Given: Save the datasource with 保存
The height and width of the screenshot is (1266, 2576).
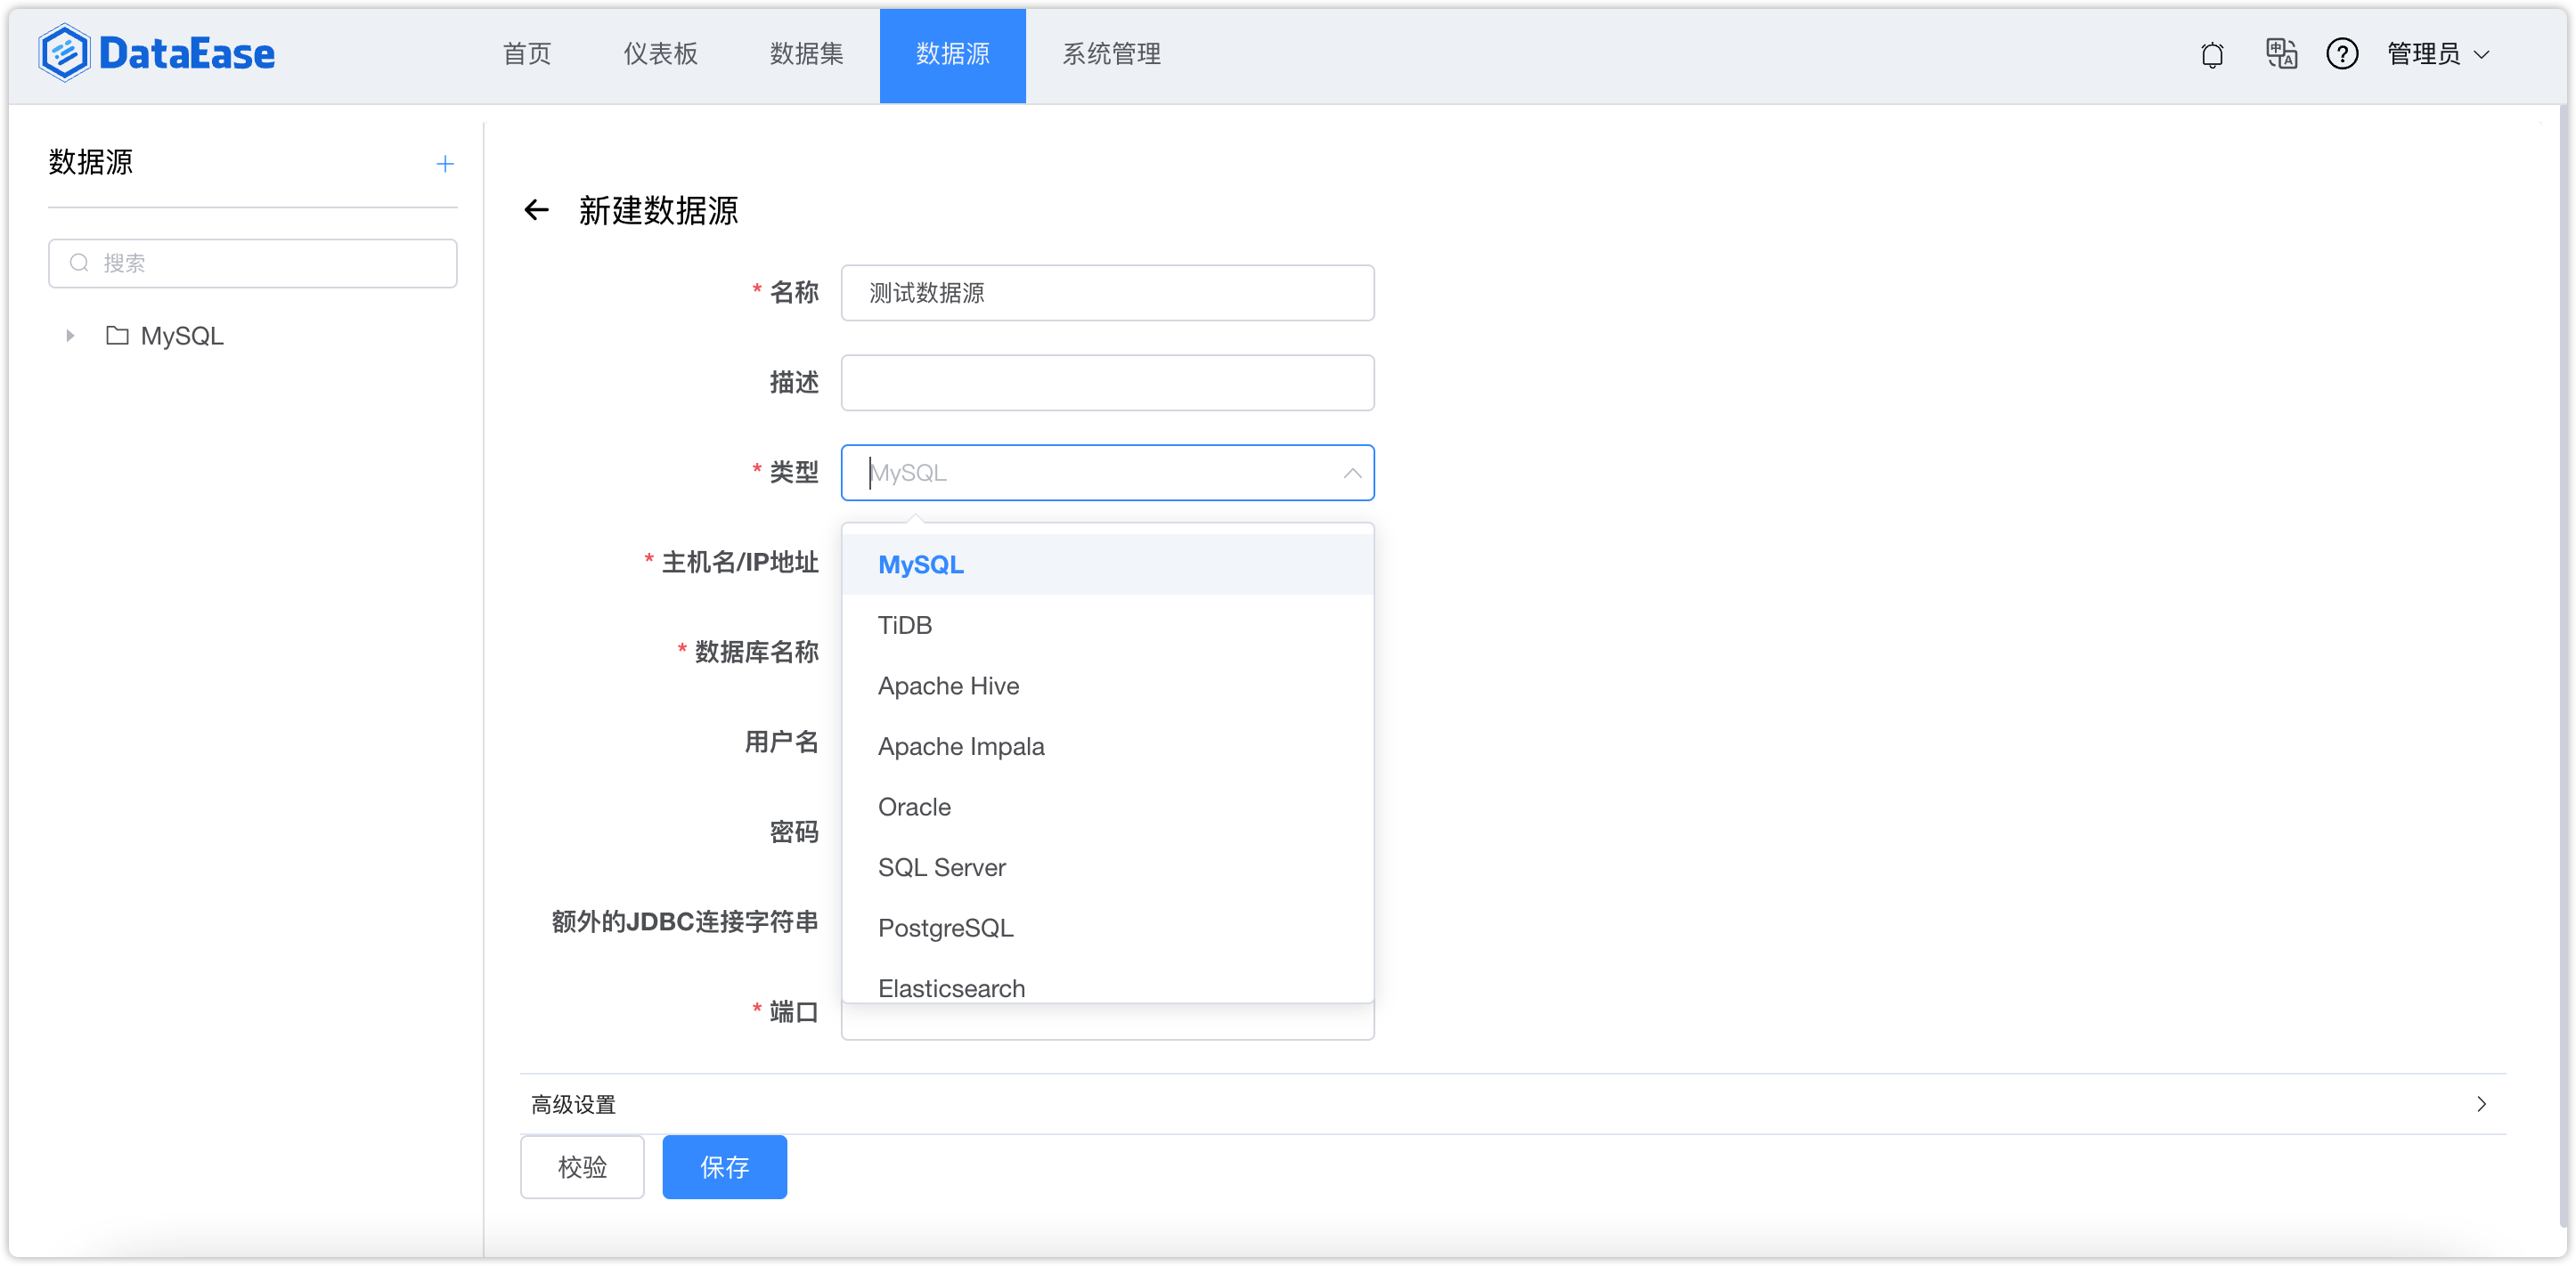Looking at the screenshot, I should 724,1166.
